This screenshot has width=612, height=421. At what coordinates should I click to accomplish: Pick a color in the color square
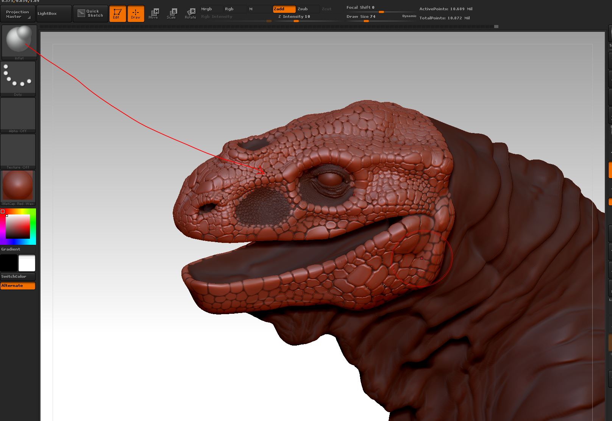click(18, 227)
